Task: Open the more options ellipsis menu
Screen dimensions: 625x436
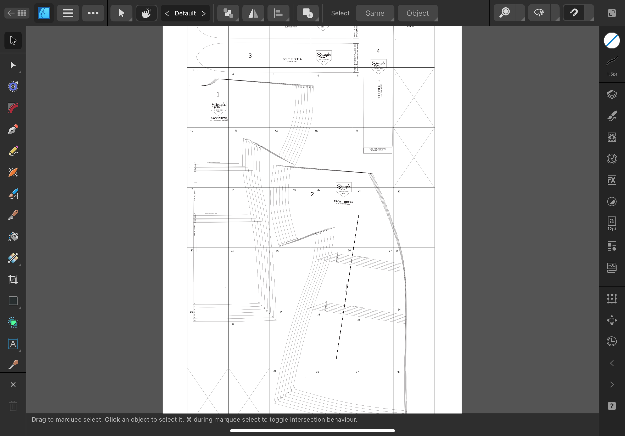Action: click(x=93, y=13)
